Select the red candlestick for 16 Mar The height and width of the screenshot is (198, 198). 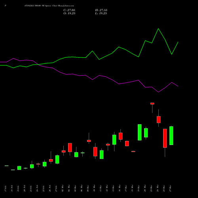pyautogui.click(x=121, y=136)
